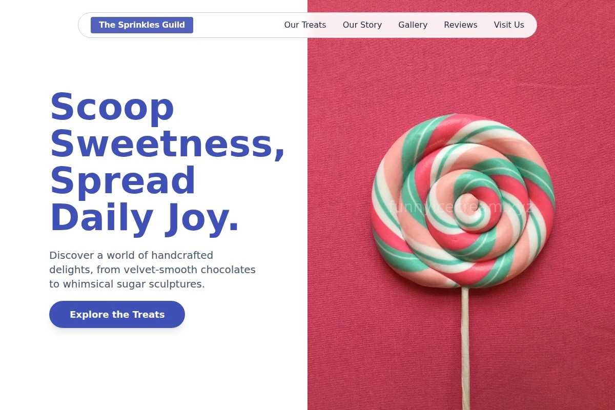This screenshot has height=410, width=615.
Task: Click the faint watermark text over lollipop
Action: coord(461,207)
